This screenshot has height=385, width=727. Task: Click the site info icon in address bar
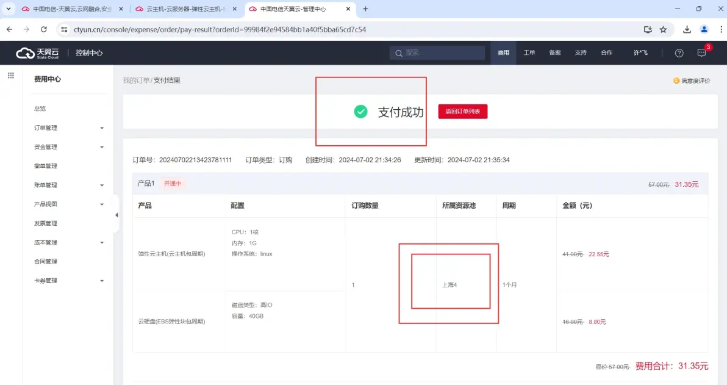pos(64,29)
